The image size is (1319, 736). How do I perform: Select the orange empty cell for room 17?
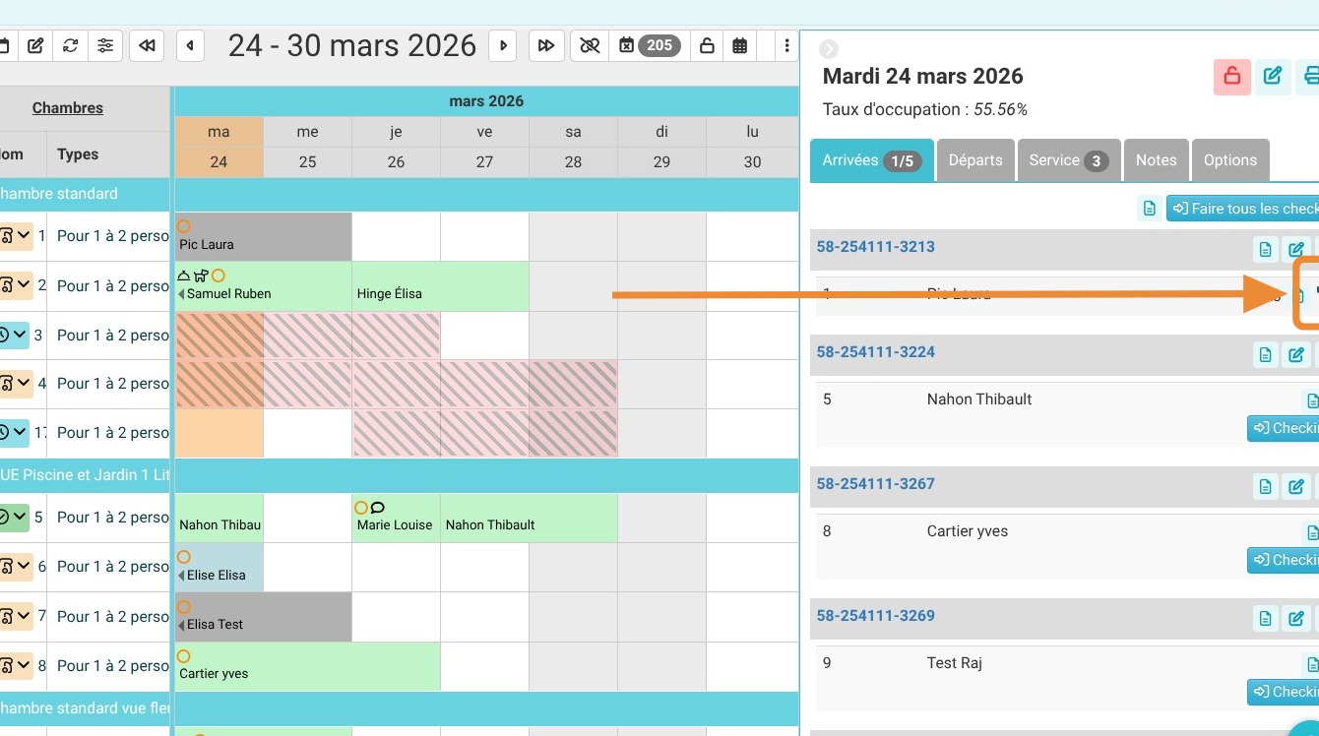click(x=219, y=433)
